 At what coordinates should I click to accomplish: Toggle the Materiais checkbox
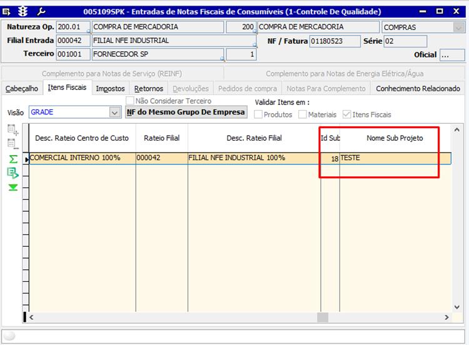(303, 114)
